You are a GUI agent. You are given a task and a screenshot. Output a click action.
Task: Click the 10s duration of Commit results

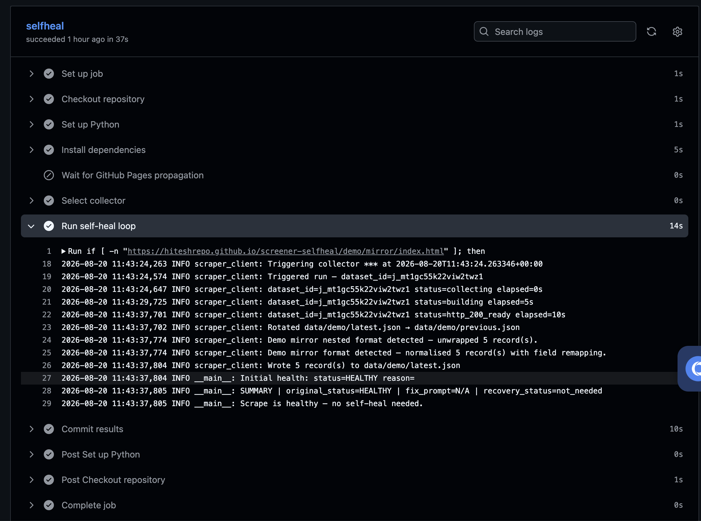676,429
